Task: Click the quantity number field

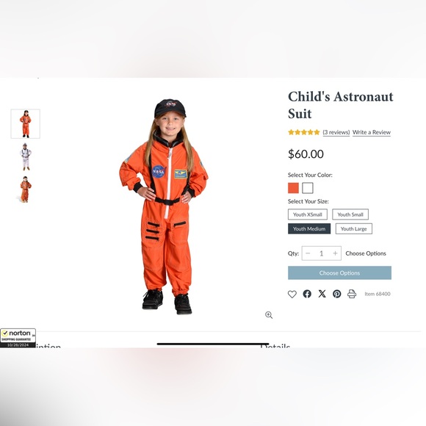Action: click(x=322, y=253)
